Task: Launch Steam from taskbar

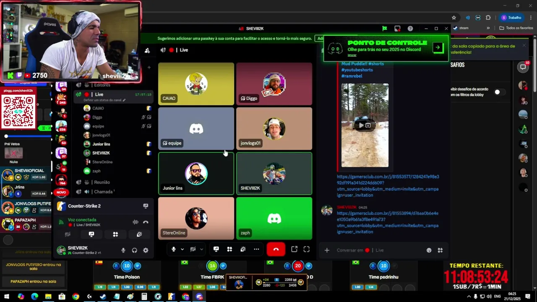Action: [103, 297]
